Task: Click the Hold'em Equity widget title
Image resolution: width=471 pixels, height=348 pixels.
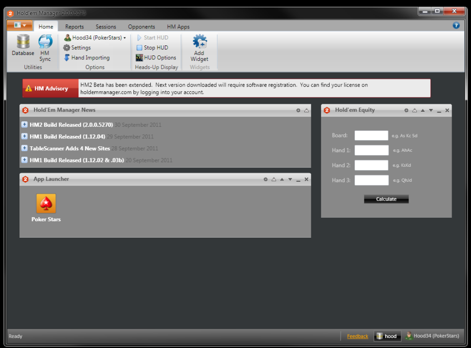Action: (x=355, y=110)
